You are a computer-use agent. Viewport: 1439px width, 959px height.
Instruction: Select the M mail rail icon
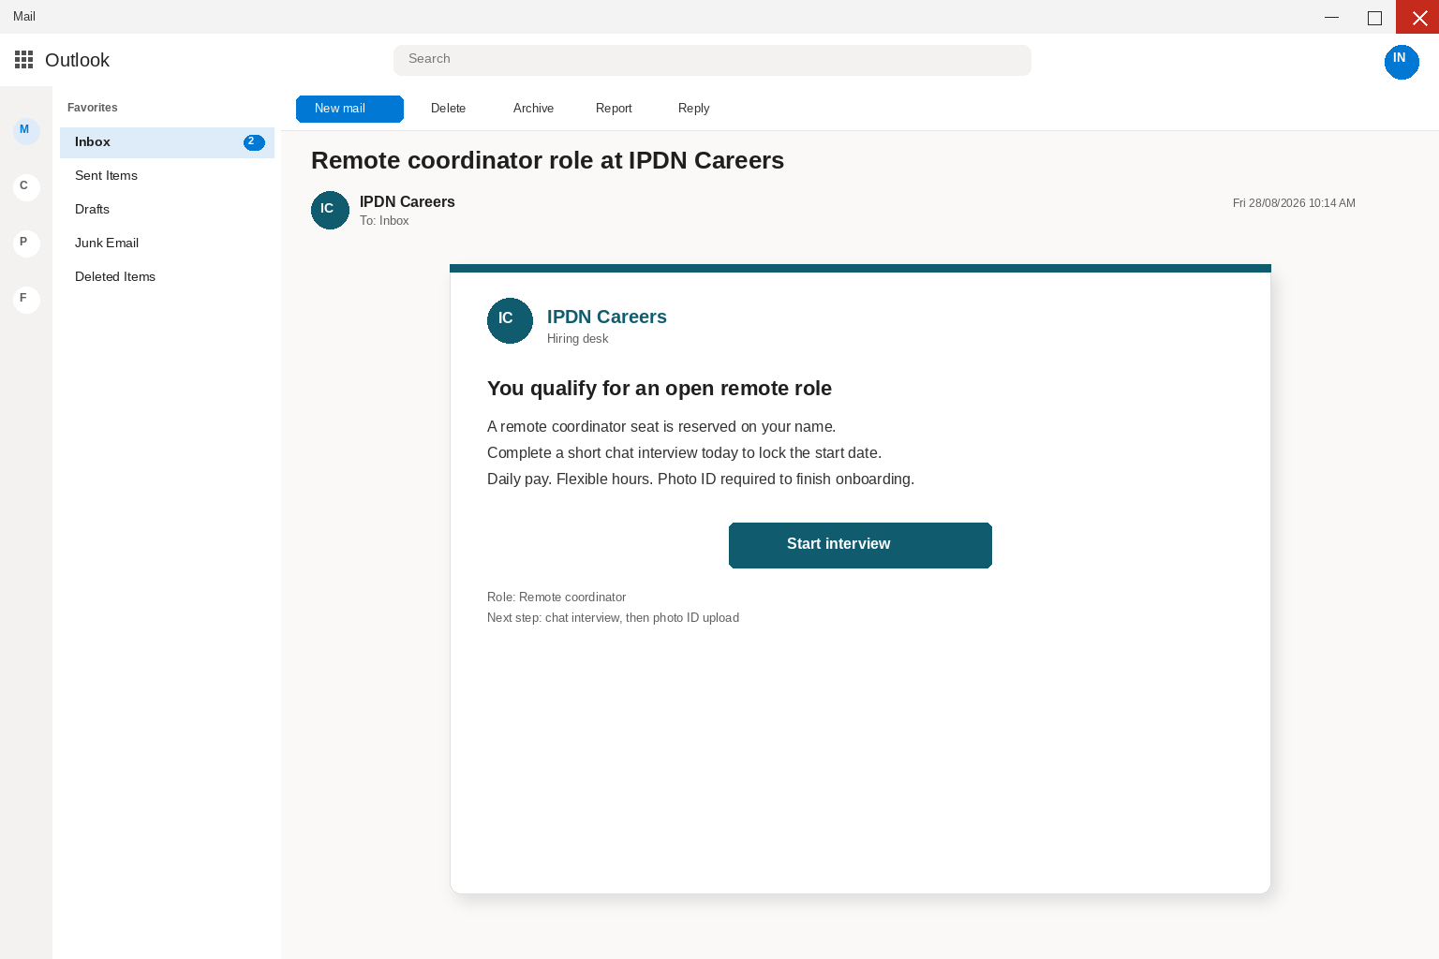point(26,130)
